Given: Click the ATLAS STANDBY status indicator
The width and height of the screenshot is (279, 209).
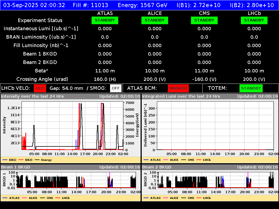Looking at the screenshot, I should 105,20.
